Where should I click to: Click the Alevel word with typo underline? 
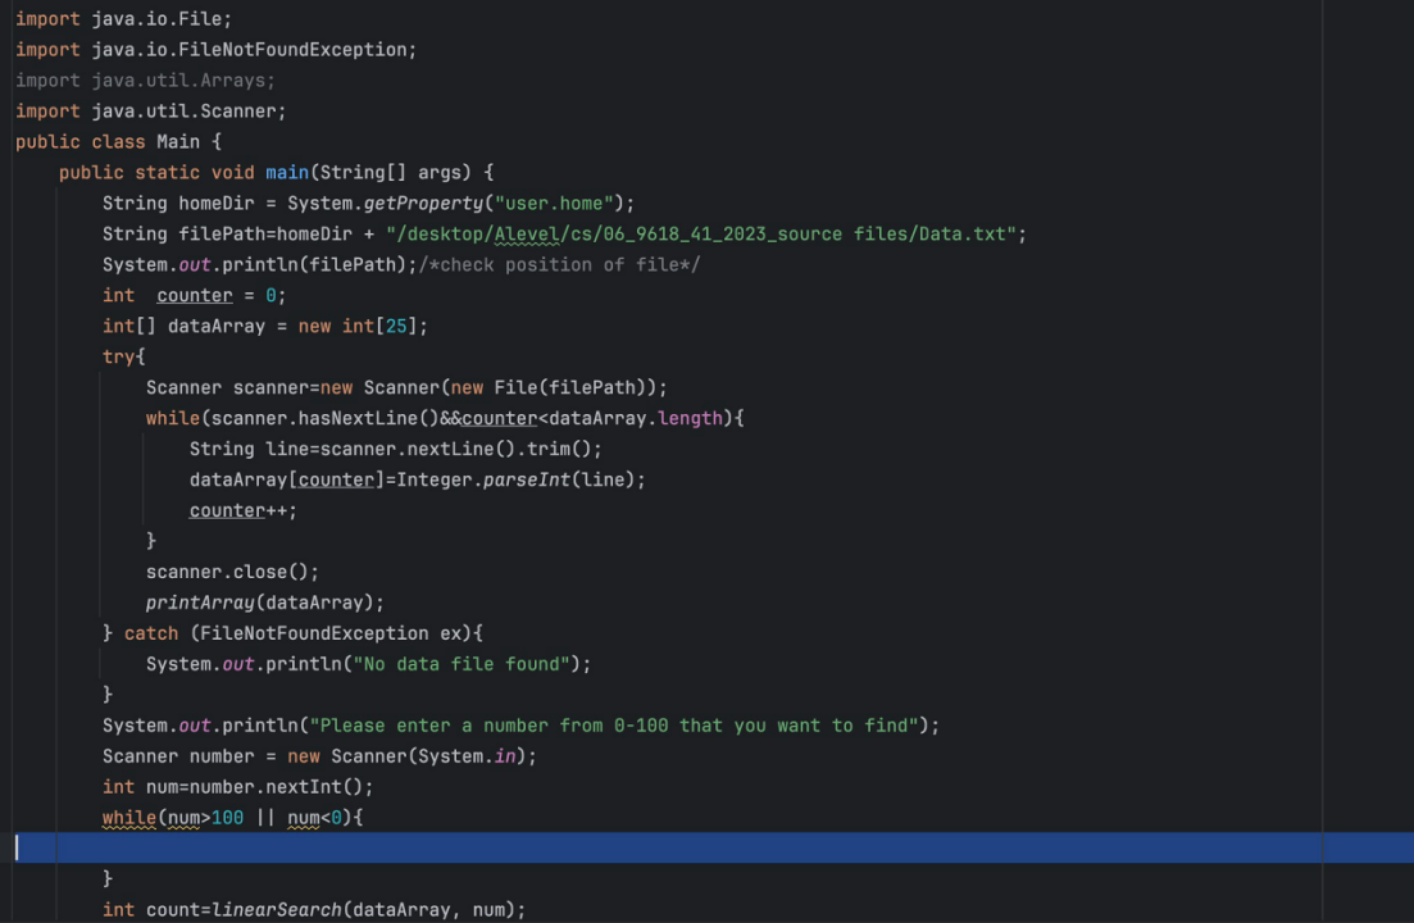pyautogui.click(x=527, y=235)
